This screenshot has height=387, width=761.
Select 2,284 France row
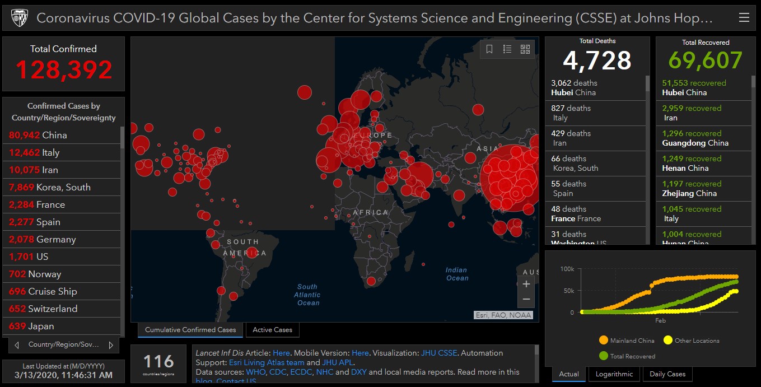pos(62,204)
